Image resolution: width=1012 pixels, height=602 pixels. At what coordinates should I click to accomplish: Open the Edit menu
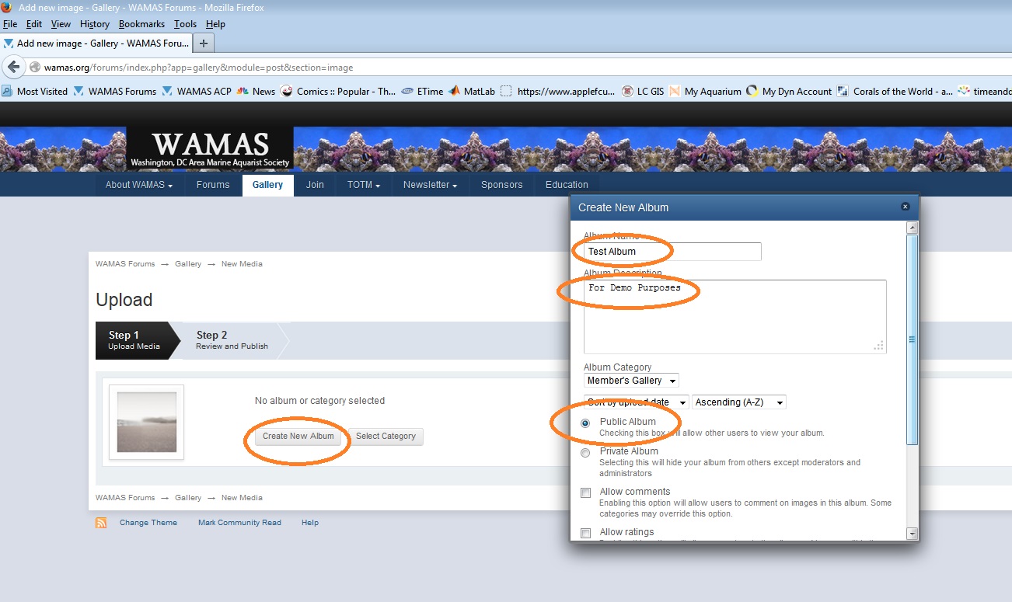pos(34,24)
